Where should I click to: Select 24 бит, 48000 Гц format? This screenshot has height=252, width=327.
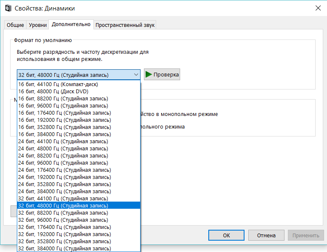(79, 149)
